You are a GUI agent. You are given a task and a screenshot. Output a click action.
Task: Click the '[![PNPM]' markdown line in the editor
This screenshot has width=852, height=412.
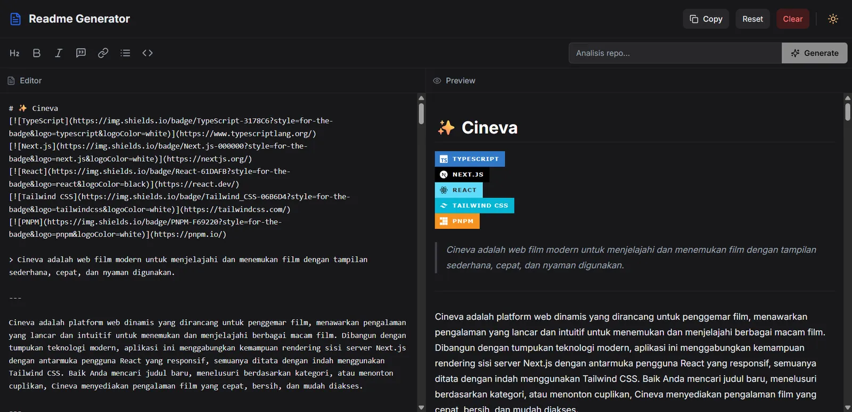[x=145, y=228]
